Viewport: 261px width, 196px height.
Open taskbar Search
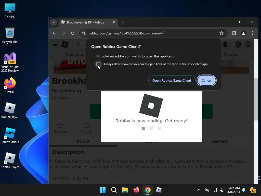(x=114, y=190)
